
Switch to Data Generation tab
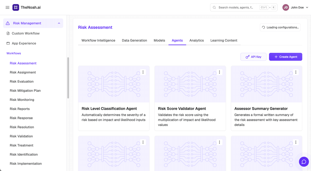(135, 40)
